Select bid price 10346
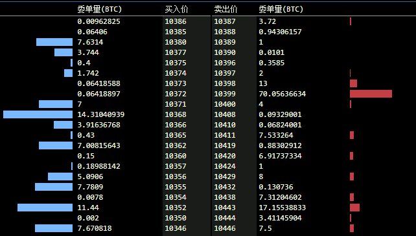 tap(176, 228)
